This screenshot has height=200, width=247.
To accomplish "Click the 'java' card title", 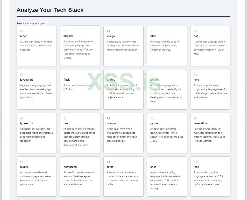I will 196,80.
